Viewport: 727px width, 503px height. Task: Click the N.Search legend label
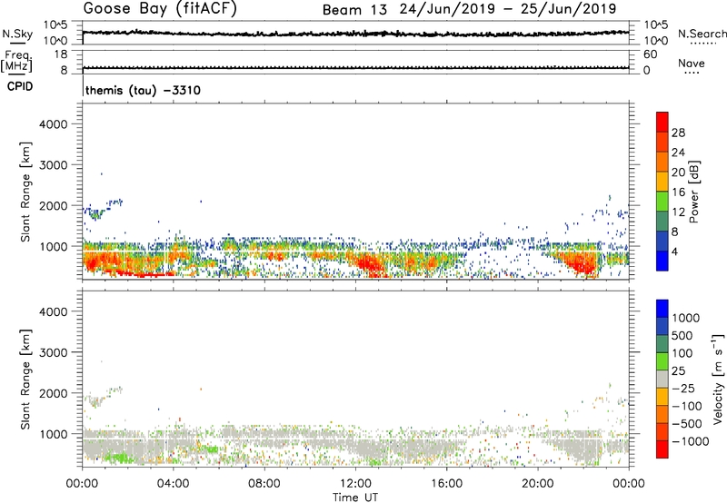click(x=702, y=34)
